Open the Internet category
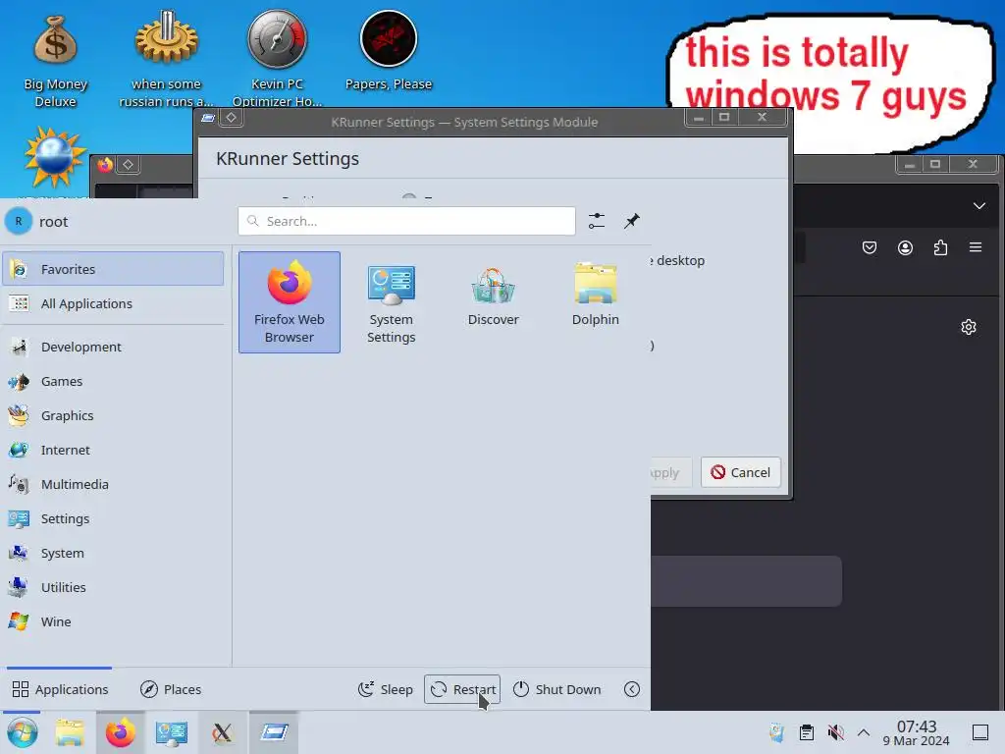This screenshot has height=754, width=1005. tap(114, 450)
